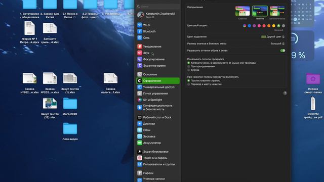Select Оформление (Appearance) sidebar row
This screenshot has width=324, height=182.
point(158,81)
